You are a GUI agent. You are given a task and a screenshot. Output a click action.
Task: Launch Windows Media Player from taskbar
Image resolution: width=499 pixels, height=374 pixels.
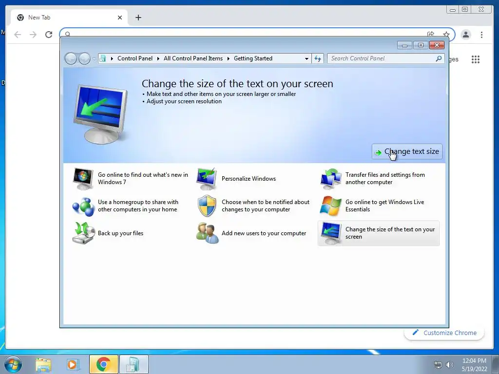click(72, 365)
